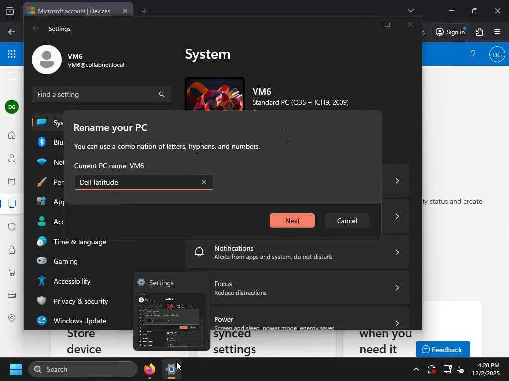
Task: Select Windows Update in sidebar
Action: pyautogui.click(x=80, y=321)
